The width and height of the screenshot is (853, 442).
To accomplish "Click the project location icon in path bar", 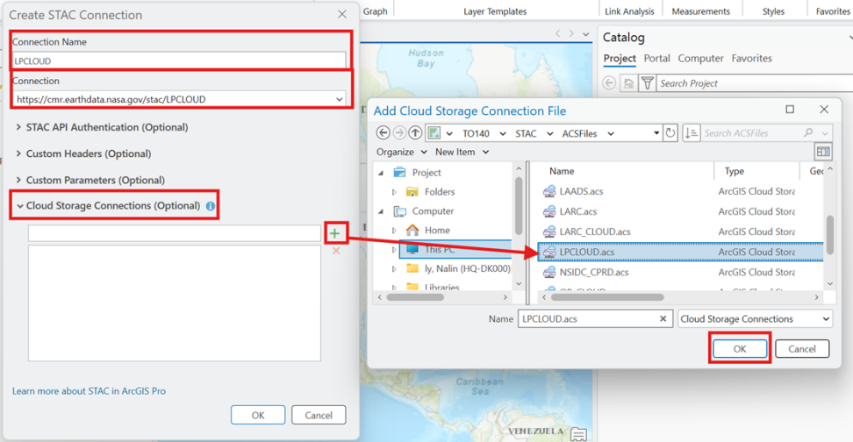I will point(434,133).
